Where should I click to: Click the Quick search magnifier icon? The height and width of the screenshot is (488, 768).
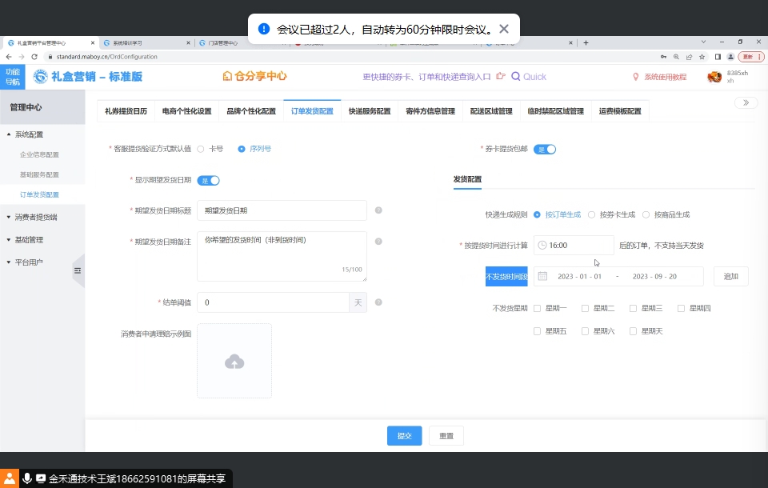[x=516, y=77]
